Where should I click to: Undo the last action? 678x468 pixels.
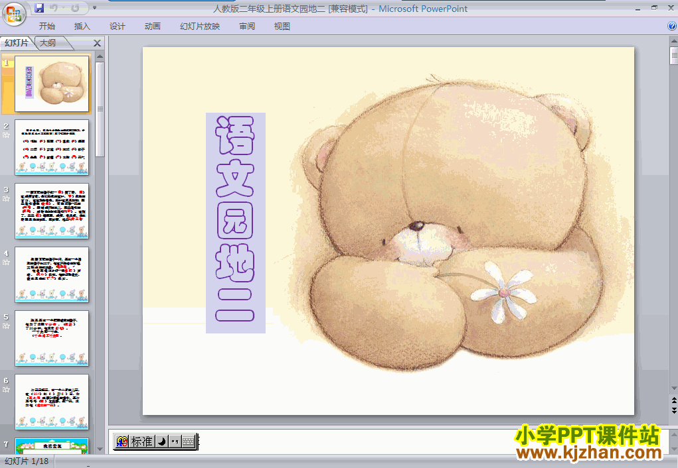(x=54, y=8)
